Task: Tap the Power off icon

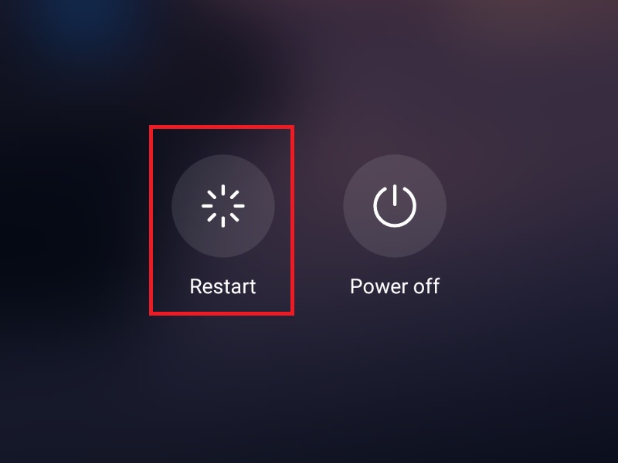Action: click(395, 206)
